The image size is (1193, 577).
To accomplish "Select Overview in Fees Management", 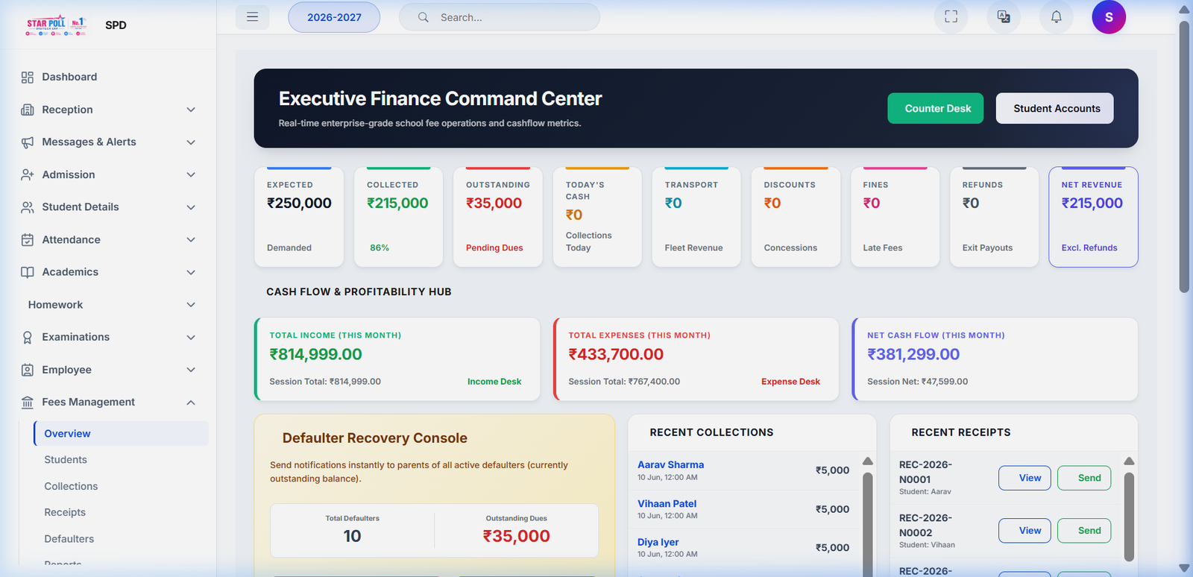I will 121,433.
